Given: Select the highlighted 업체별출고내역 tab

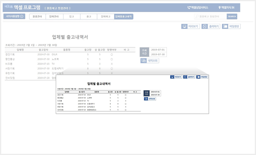Looking at the screenshot, I should pyautogui.click(x=124, y=16).
